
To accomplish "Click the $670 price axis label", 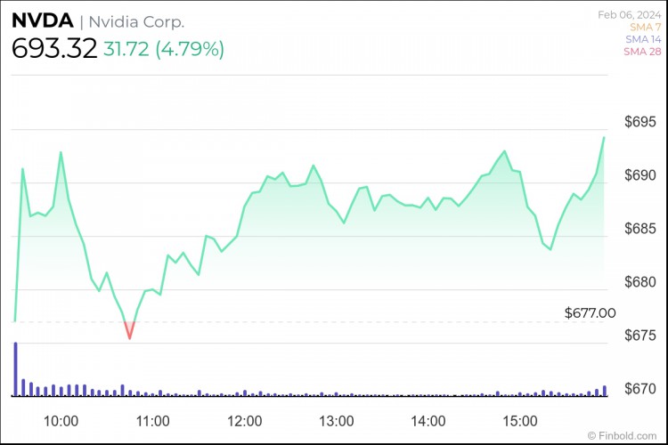I will click(x=640, y=388).
